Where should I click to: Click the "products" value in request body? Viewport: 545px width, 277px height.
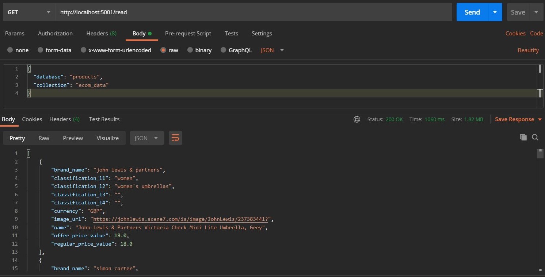pyautogui.click(x=85, y=77)
